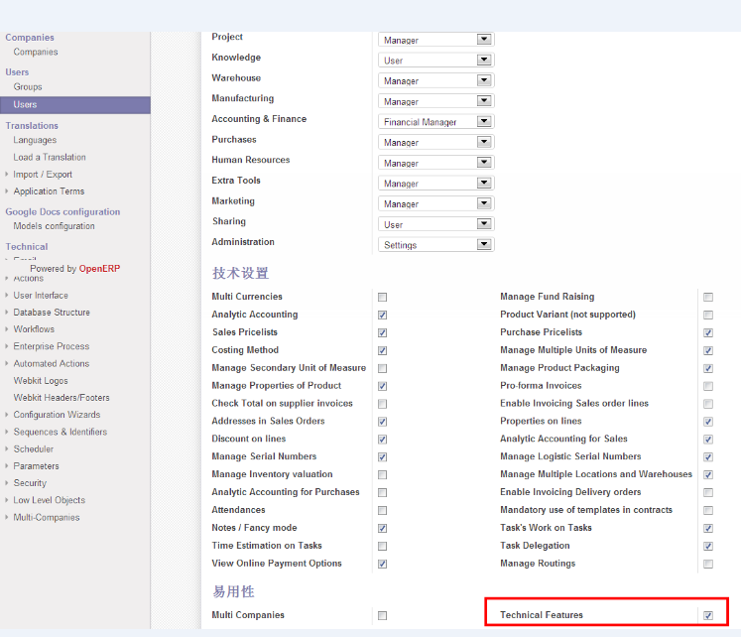Uncheck the Analytic Accounting checkbox
Screen dimensions: 741x637
coord(383,315)
